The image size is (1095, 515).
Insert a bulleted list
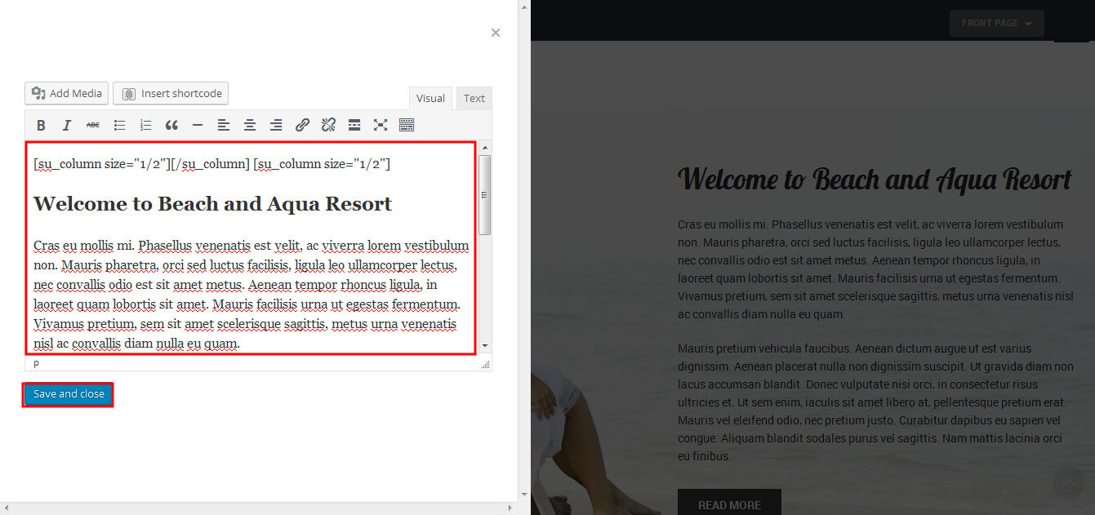(x=119, y=125)
